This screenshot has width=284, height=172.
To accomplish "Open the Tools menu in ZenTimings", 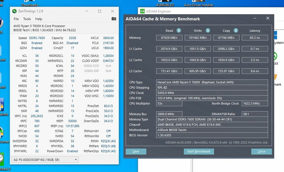I will (x=27, y=19).
